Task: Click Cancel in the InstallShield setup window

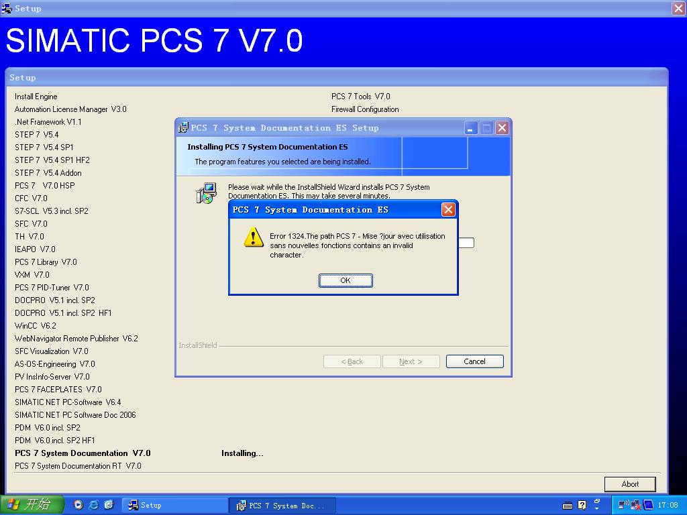Action: click(x=474, y=361)
